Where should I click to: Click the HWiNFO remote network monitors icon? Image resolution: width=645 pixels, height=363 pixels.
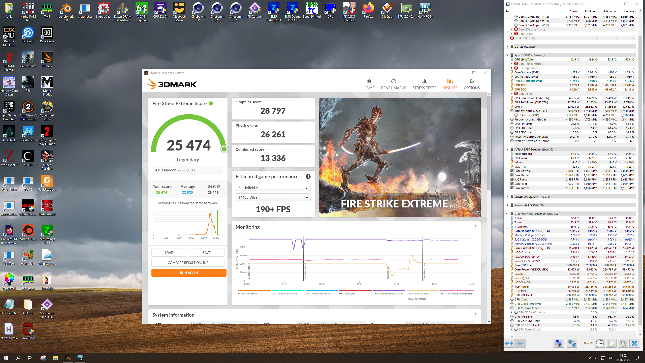coord(572,343)
